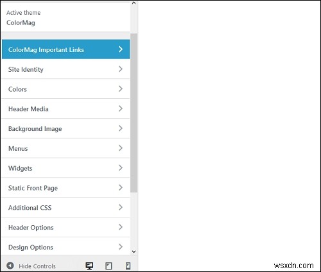Click the scrollbar down arrow
Image resolution: width=321 pixels, height=272 pixels.
point(134,251)
